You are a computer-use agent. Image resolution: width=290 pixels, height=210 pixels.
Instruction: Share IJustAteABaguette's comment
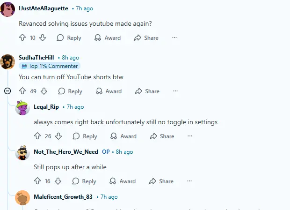click(x=146, y=38)
